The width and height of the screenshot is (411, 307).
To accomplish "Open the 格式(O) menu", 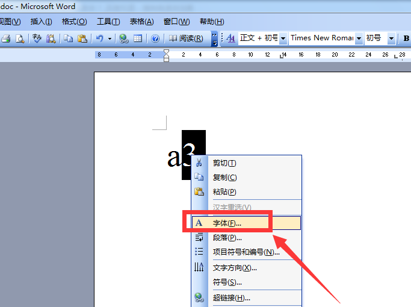I will 74,22.
